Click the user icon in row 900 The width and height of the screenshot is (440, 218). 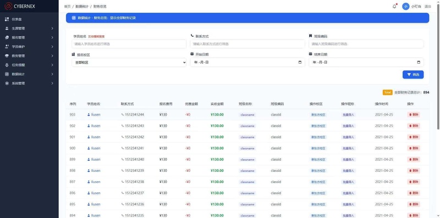point(89,148)
